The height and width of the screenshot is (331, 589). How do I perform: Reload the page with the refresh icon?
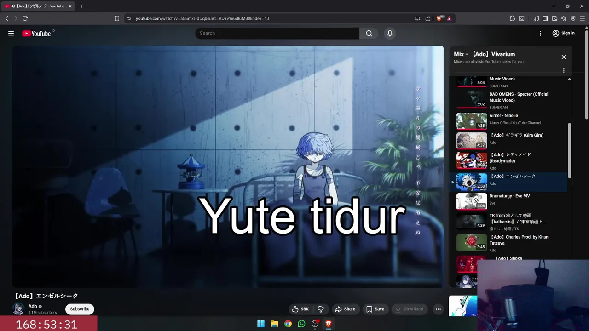(x=25, y=18)
